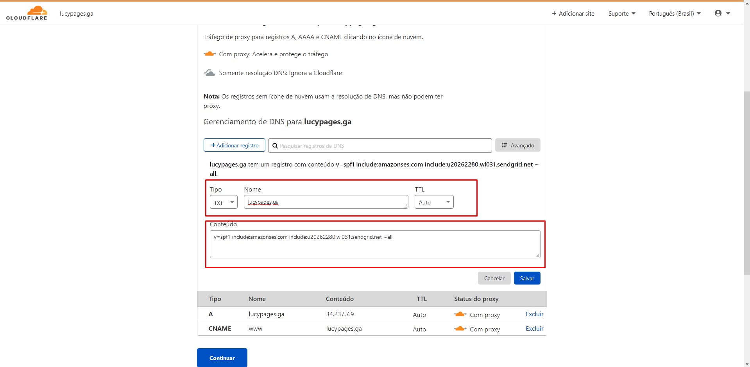
Task: Click Adicionar site
Action: click(x=573, y=13)
